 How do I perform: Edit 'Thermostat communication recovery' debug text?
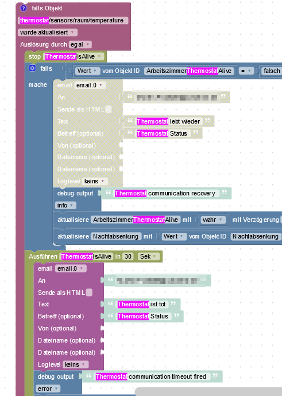coord(166,194)
